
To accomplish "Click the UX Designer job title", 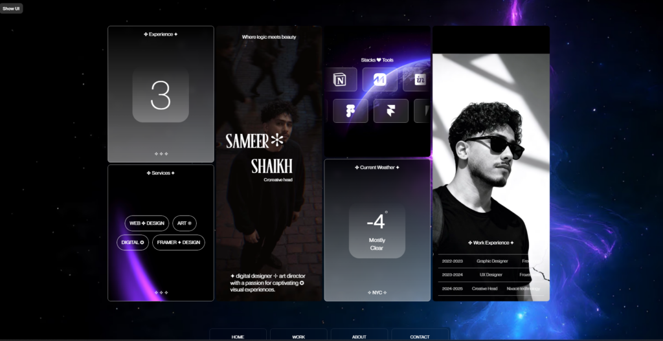I will pyautogui.click(x=491, y=274).
